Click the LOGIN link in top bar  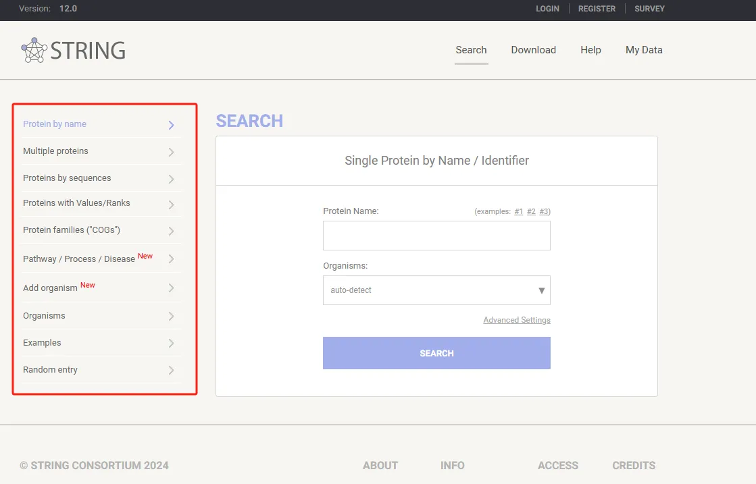547,9
